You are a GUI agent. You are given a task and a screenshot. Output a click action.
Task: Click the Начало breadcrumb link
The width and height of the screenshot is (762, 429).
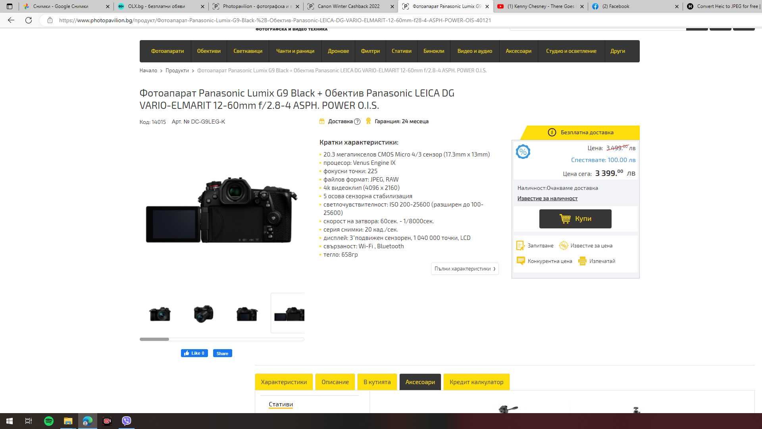click(148, 70)
